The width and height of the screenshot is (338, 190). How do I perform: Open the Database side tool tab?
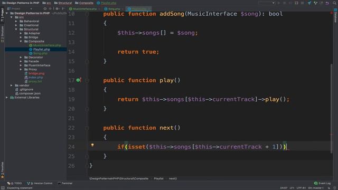tap(335, 15)
